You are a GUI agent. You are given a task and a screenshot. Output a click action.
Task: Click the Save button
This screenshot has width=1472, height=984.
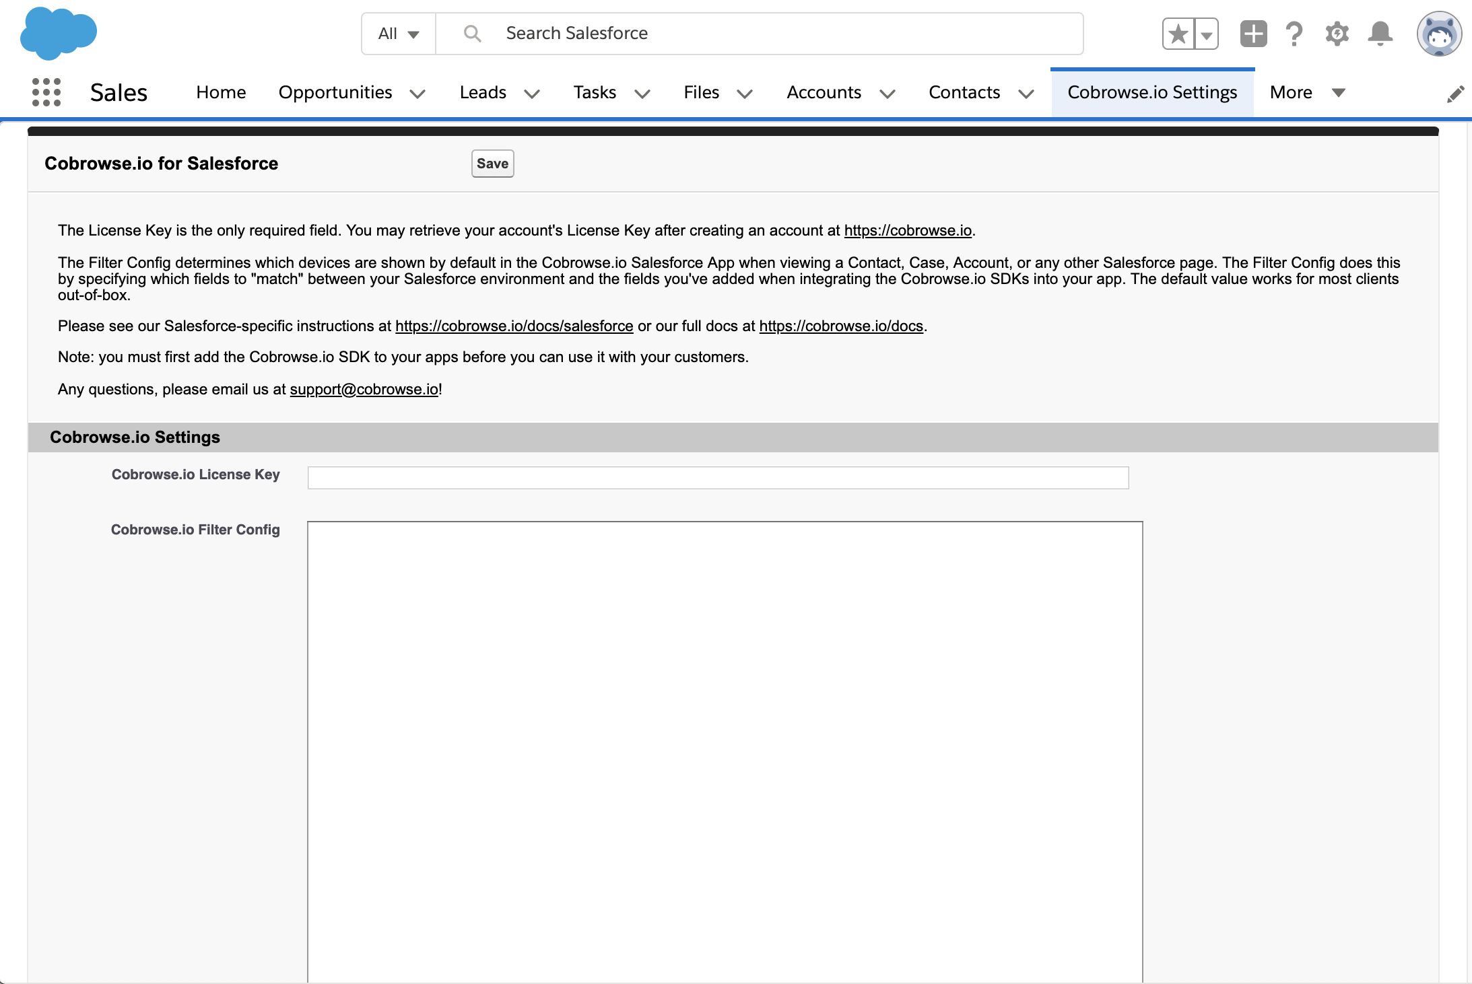pos(492,163)
